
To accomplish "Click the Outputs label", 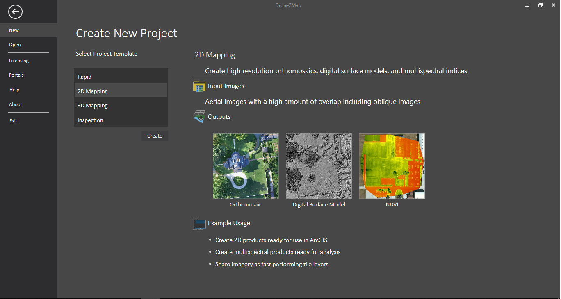I will [219, 117].
